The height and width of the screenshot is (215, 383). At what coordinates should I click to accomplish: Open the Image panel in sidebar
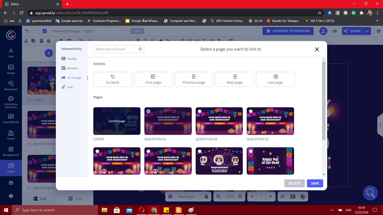[11, 69]
